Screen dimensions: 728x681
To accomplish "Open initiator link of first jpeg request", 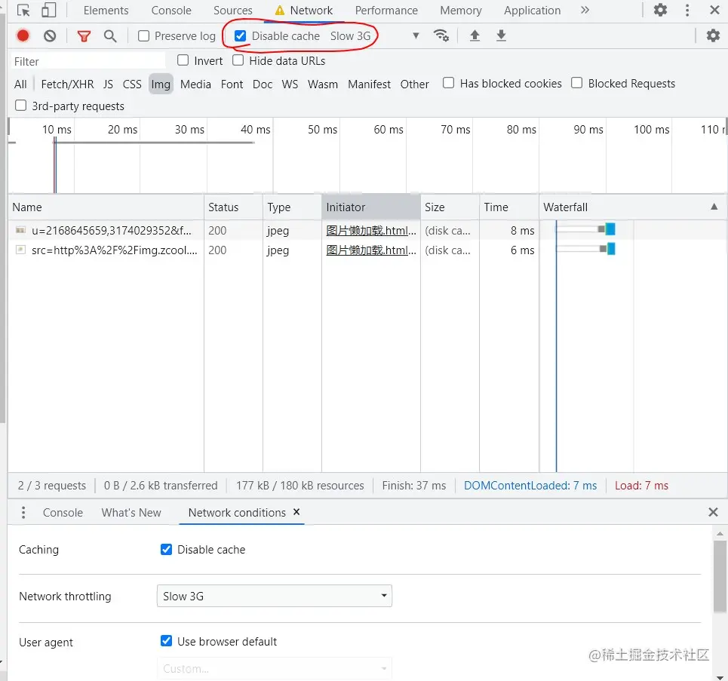I will point(371,230).
